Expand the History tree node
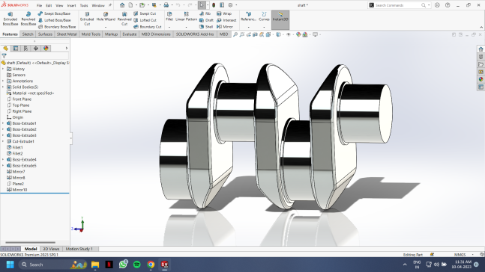 click(x=3, y=69)
